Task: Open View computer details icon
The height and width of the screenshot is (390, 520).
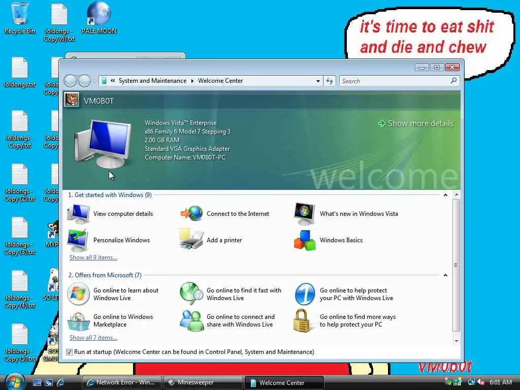Action: tap(78, 214)
